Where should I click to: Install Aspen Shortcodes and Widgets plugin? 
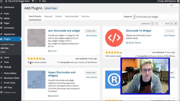coord(91,73)
